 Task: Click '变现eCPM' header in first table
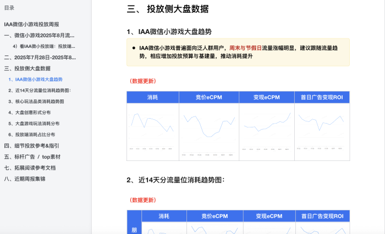coord(267,97)
